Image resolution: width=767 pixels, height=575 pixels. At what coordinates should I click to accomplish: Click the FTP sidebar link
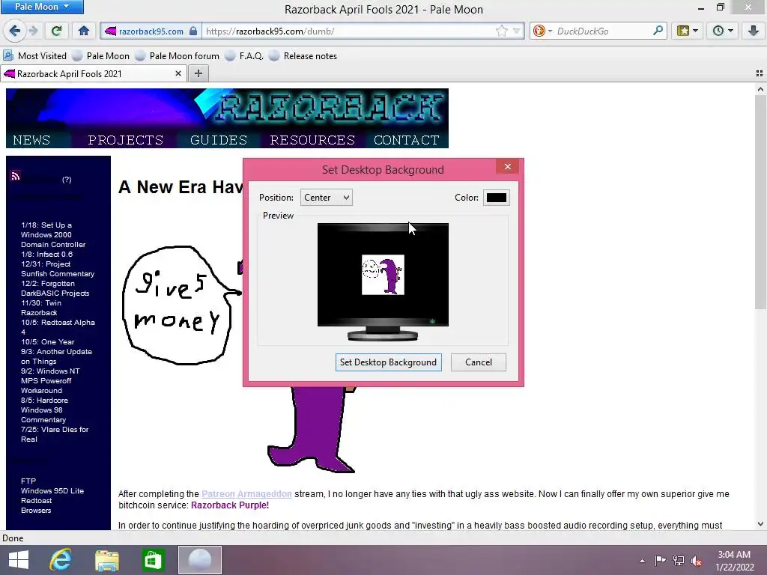[x=28, y=481]
